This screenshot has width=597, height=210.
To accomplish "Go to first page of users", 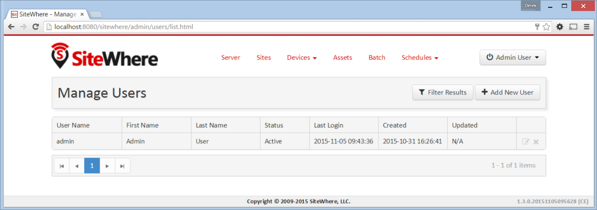I will click(61, 166).
